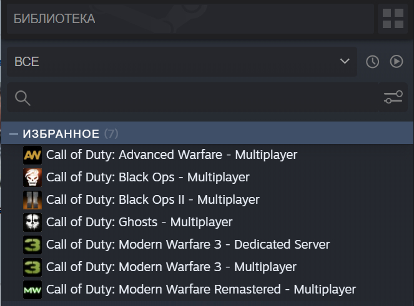Select Call of Duty: Modern Warfare 3 - Multiplayer

coord(171,267)
